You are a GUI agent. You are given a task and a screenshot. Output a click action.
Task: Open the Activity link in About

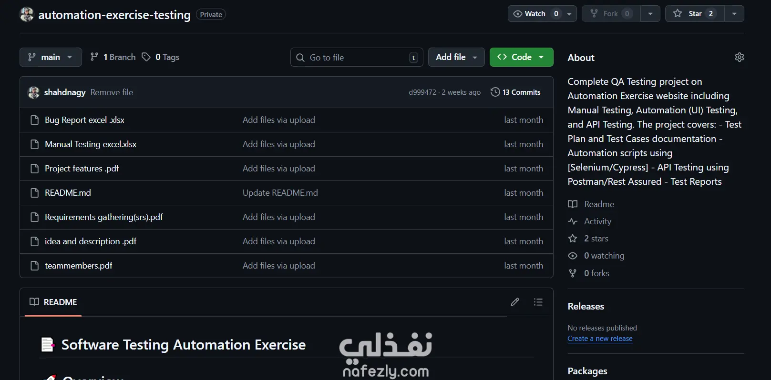597,221
